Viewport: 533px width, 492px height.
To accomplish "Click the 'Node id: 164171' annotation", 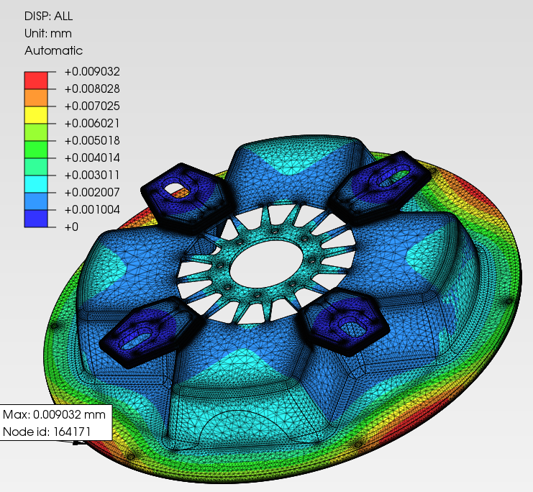I will (47, 432).
